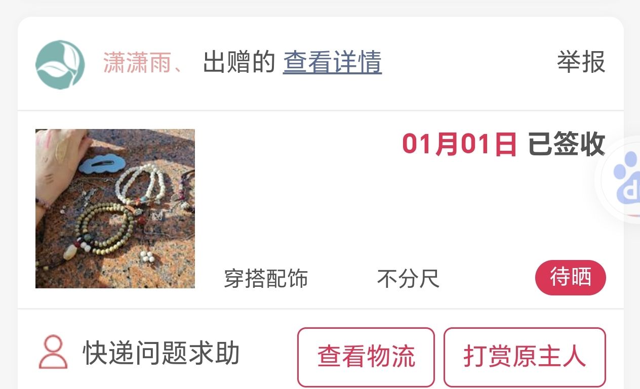Tap the 不分尺 size tag
This screenshot has height=389, width=640.
408,279
